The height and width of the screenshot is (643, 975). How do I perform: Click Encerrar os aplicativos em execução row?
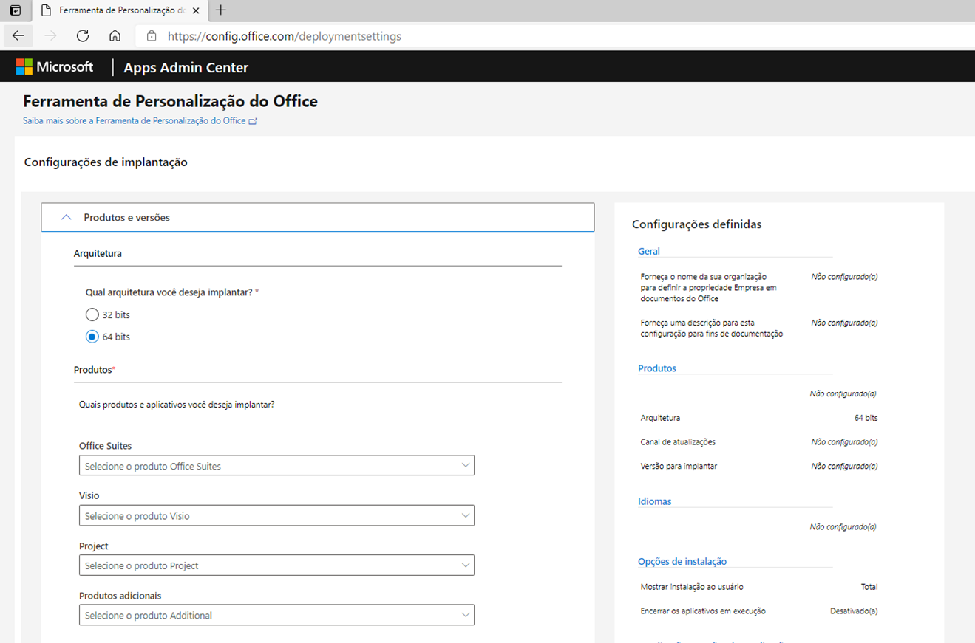[x=759, y=611]
